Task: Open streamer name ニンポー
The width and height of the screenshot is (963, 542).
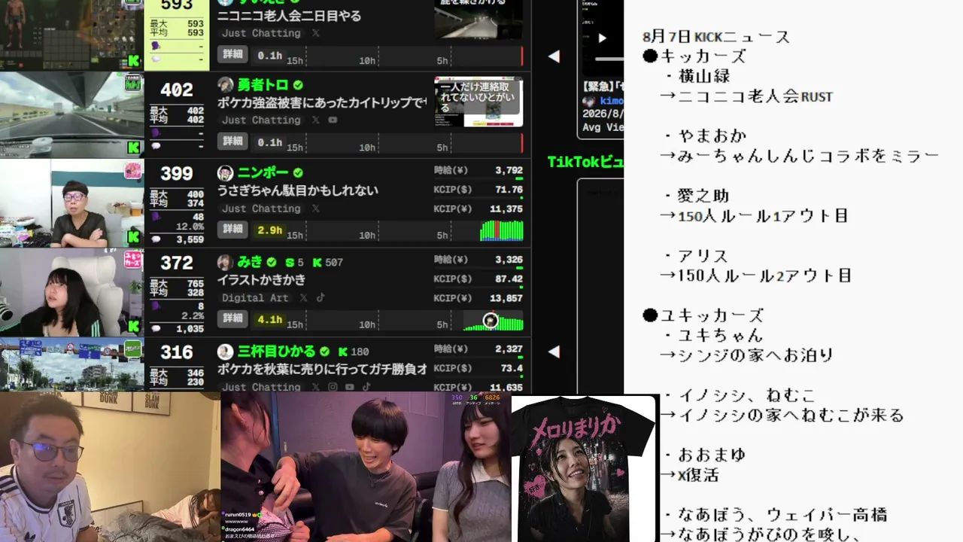Action: [x=263, y=173]
